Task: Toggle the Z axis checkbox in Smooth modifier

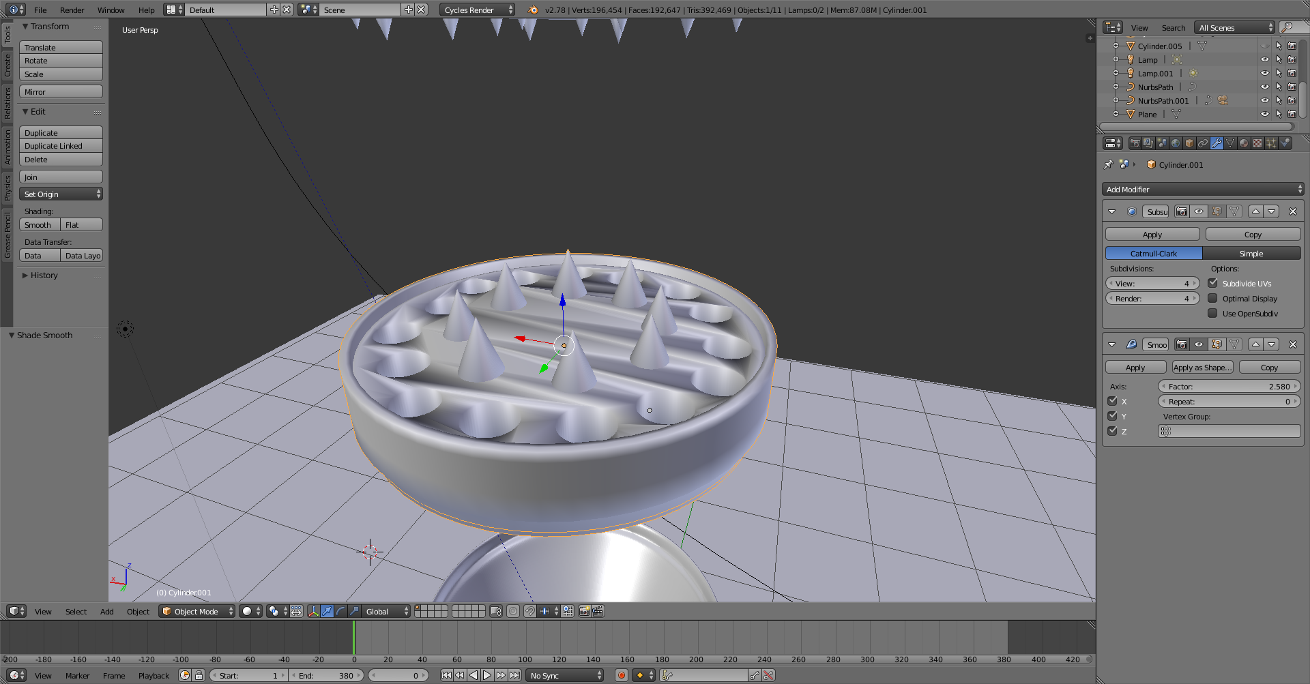Action: tap(1112, 431)
